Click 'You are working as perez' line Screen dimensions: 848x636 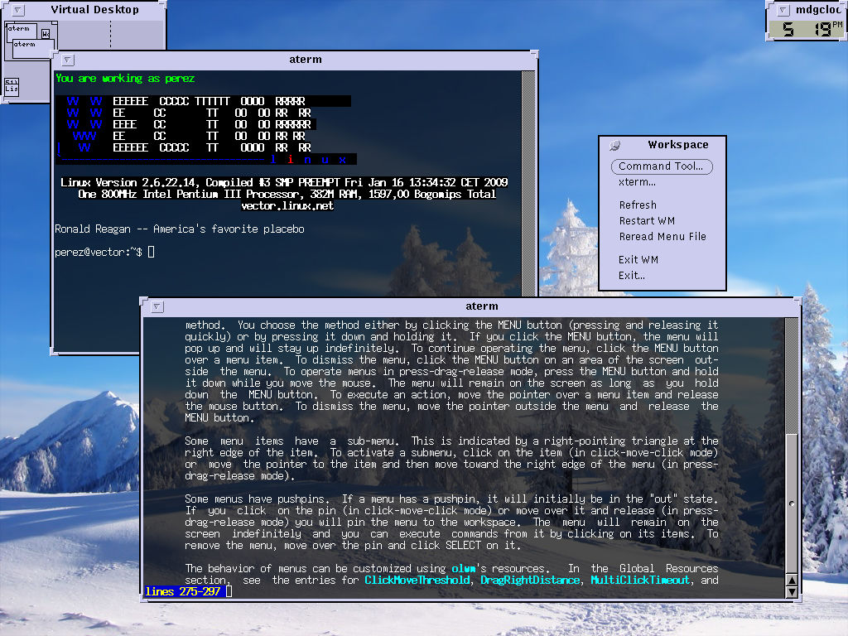click(125, 79)
